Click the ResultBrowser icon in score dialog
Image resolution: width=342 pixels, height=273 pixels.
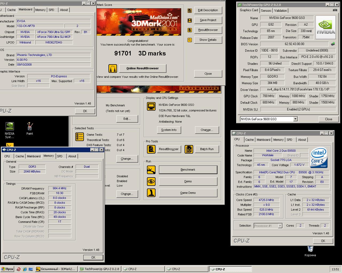pyautogui.click(x=190, y=30)
